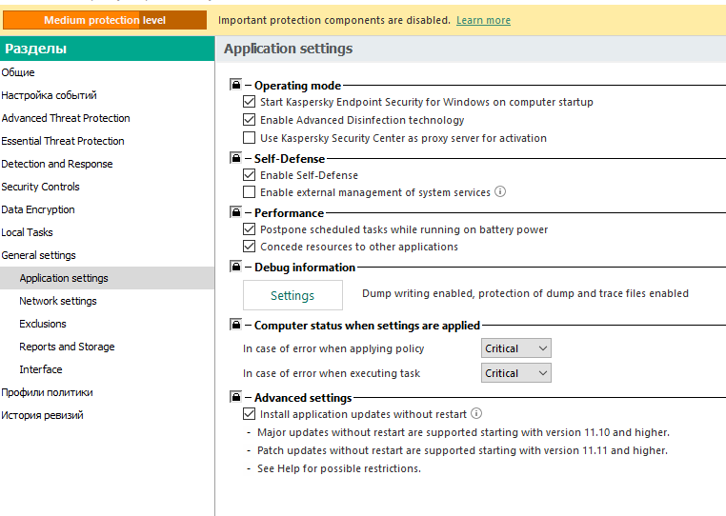Click the lock icon beside Operating mode
The image size is (726, 516).
[x=235, y=86]
